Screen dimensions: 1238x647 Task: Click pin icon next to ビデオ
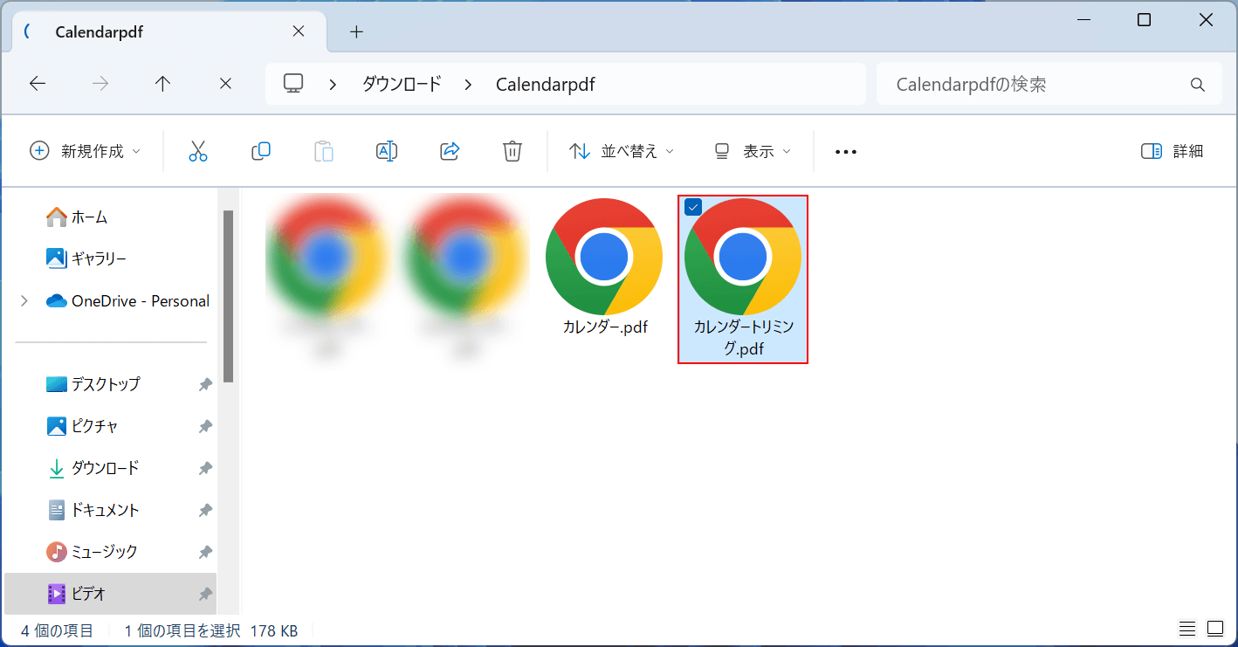point(205,594)
